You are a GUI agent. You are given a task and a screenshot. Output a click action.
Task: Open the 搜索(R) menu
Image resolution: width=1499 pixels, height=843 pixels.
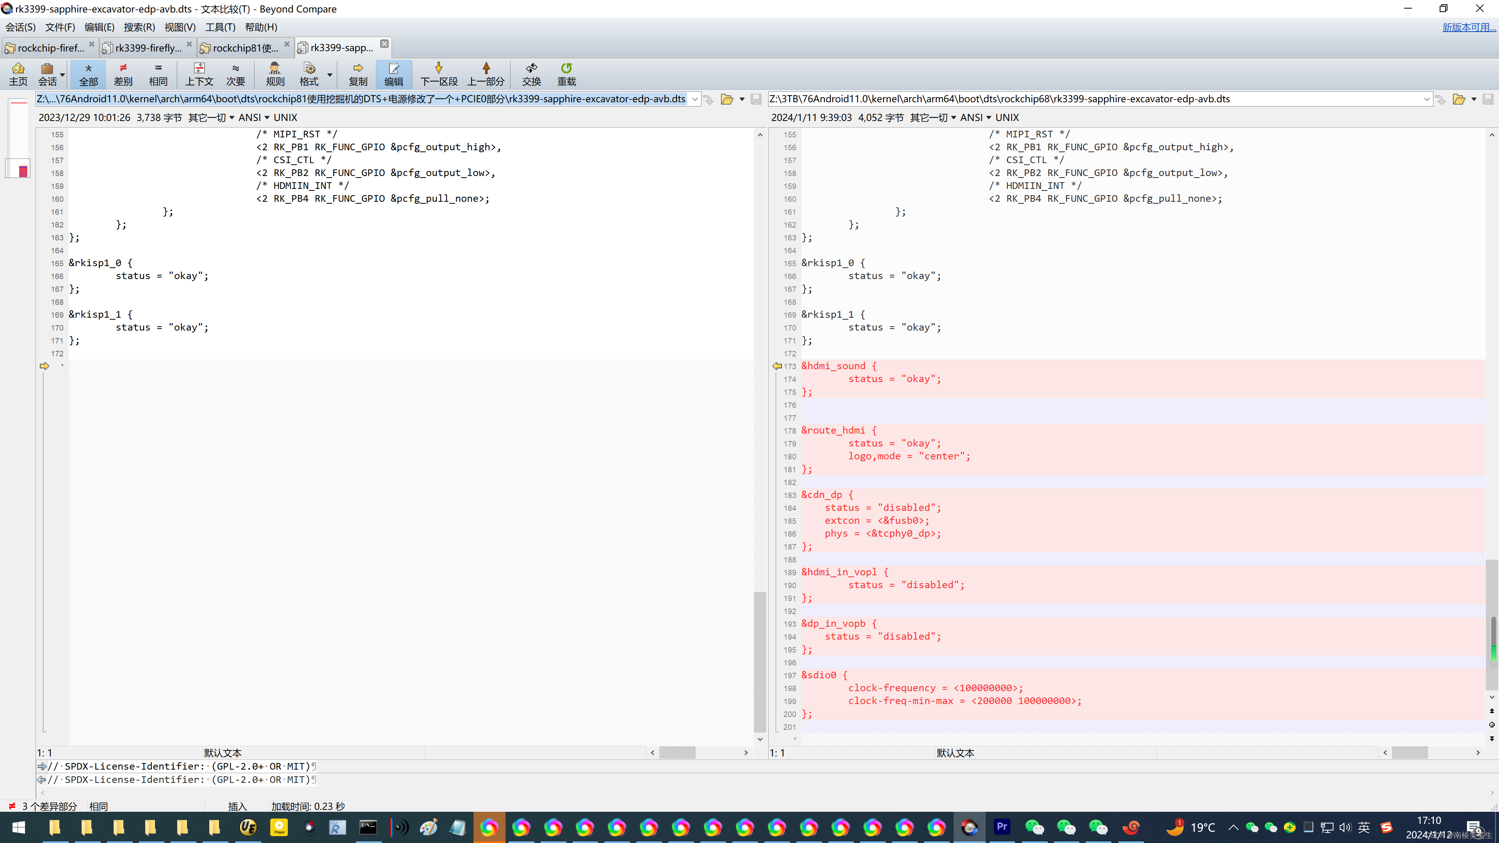(x=139, y=27)
